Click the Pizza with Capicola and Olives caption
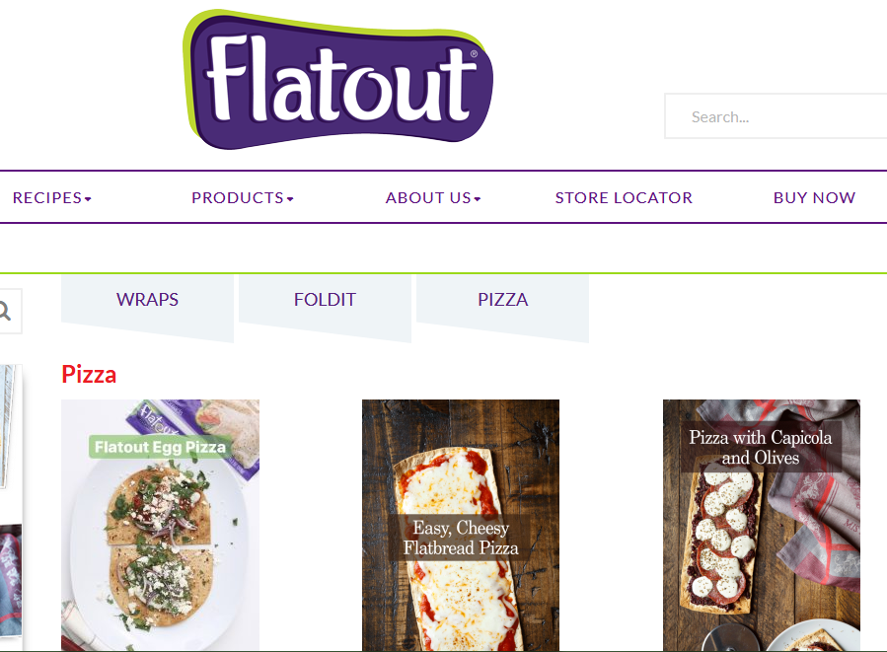This screenshot has width=887, height=652. click(x=761, y=447)
